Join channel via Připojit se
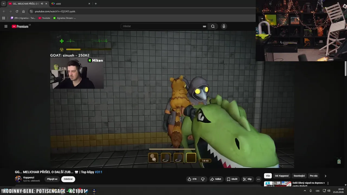The height and width of the screenshot is (195, 347). (x=52, y=179)
